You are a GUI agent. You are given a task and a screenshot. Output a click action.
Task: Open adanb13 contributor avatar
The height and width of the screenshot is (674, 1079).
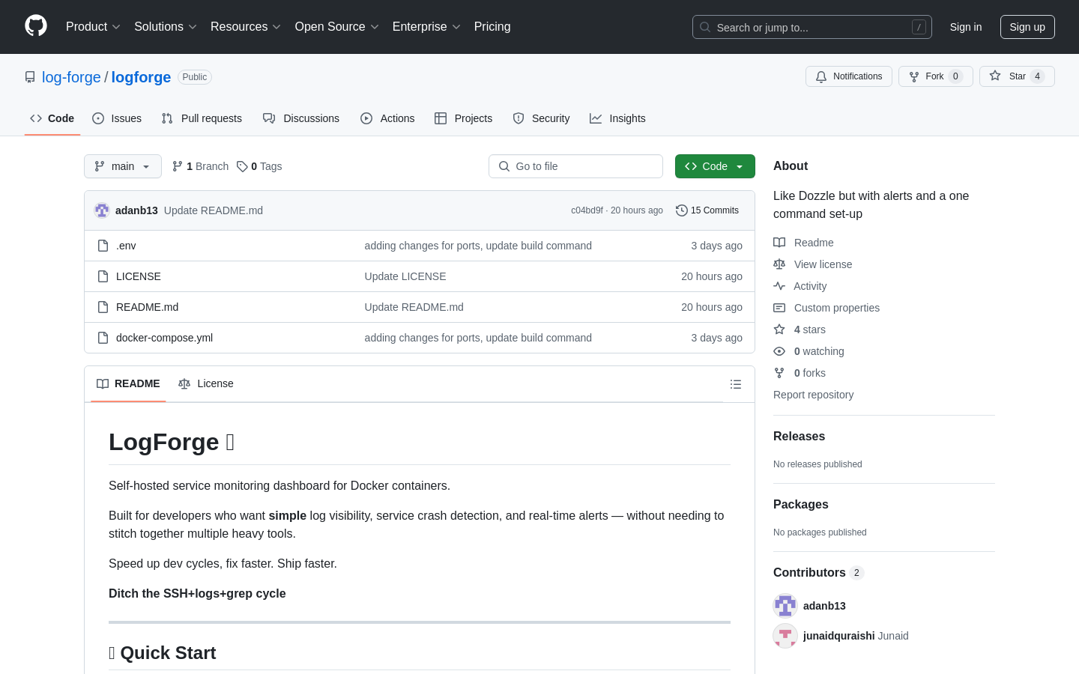(x=785, y=606)
